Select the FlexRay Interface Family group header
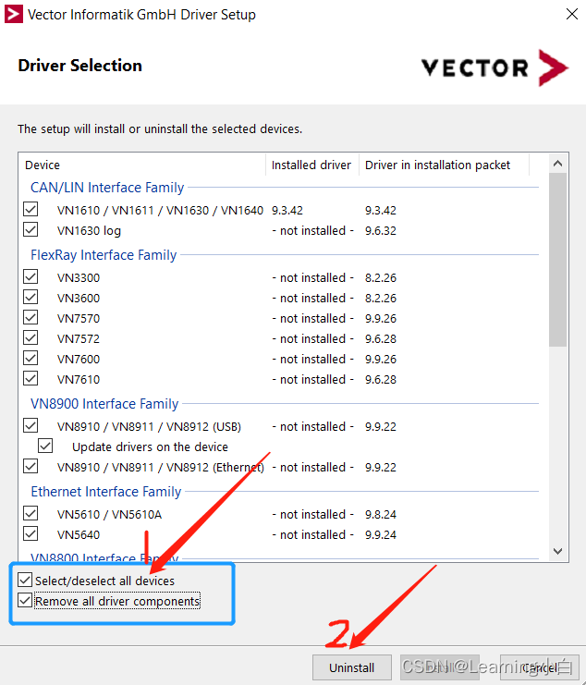The image size is (586, 685). [x=104, y=255]
